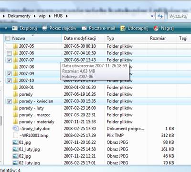Toggle the select-all checkbox beside Nazwa

(8, 38)
